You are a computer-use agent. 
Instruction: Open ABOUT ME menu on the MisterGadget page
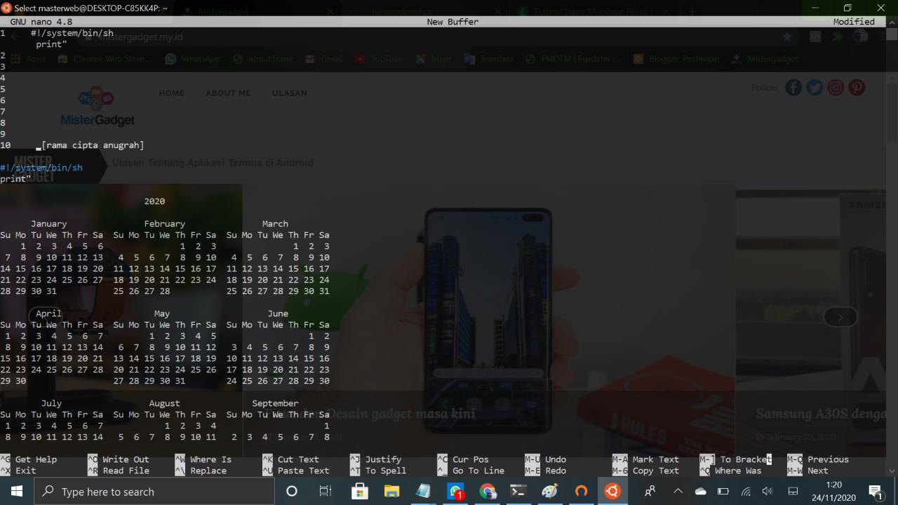pyautogui.click(x=228, y=93)
